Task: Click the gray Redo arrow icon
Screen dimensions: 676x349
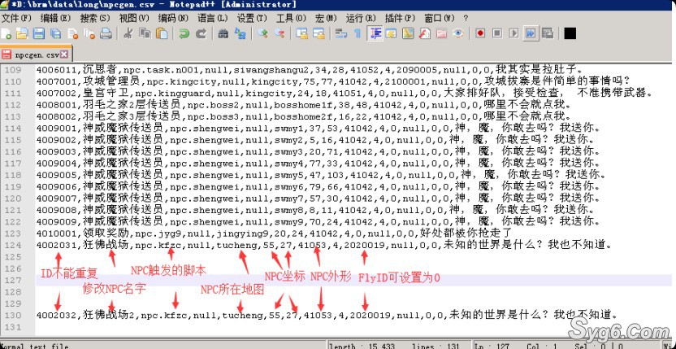Action: tap(201, 33)
